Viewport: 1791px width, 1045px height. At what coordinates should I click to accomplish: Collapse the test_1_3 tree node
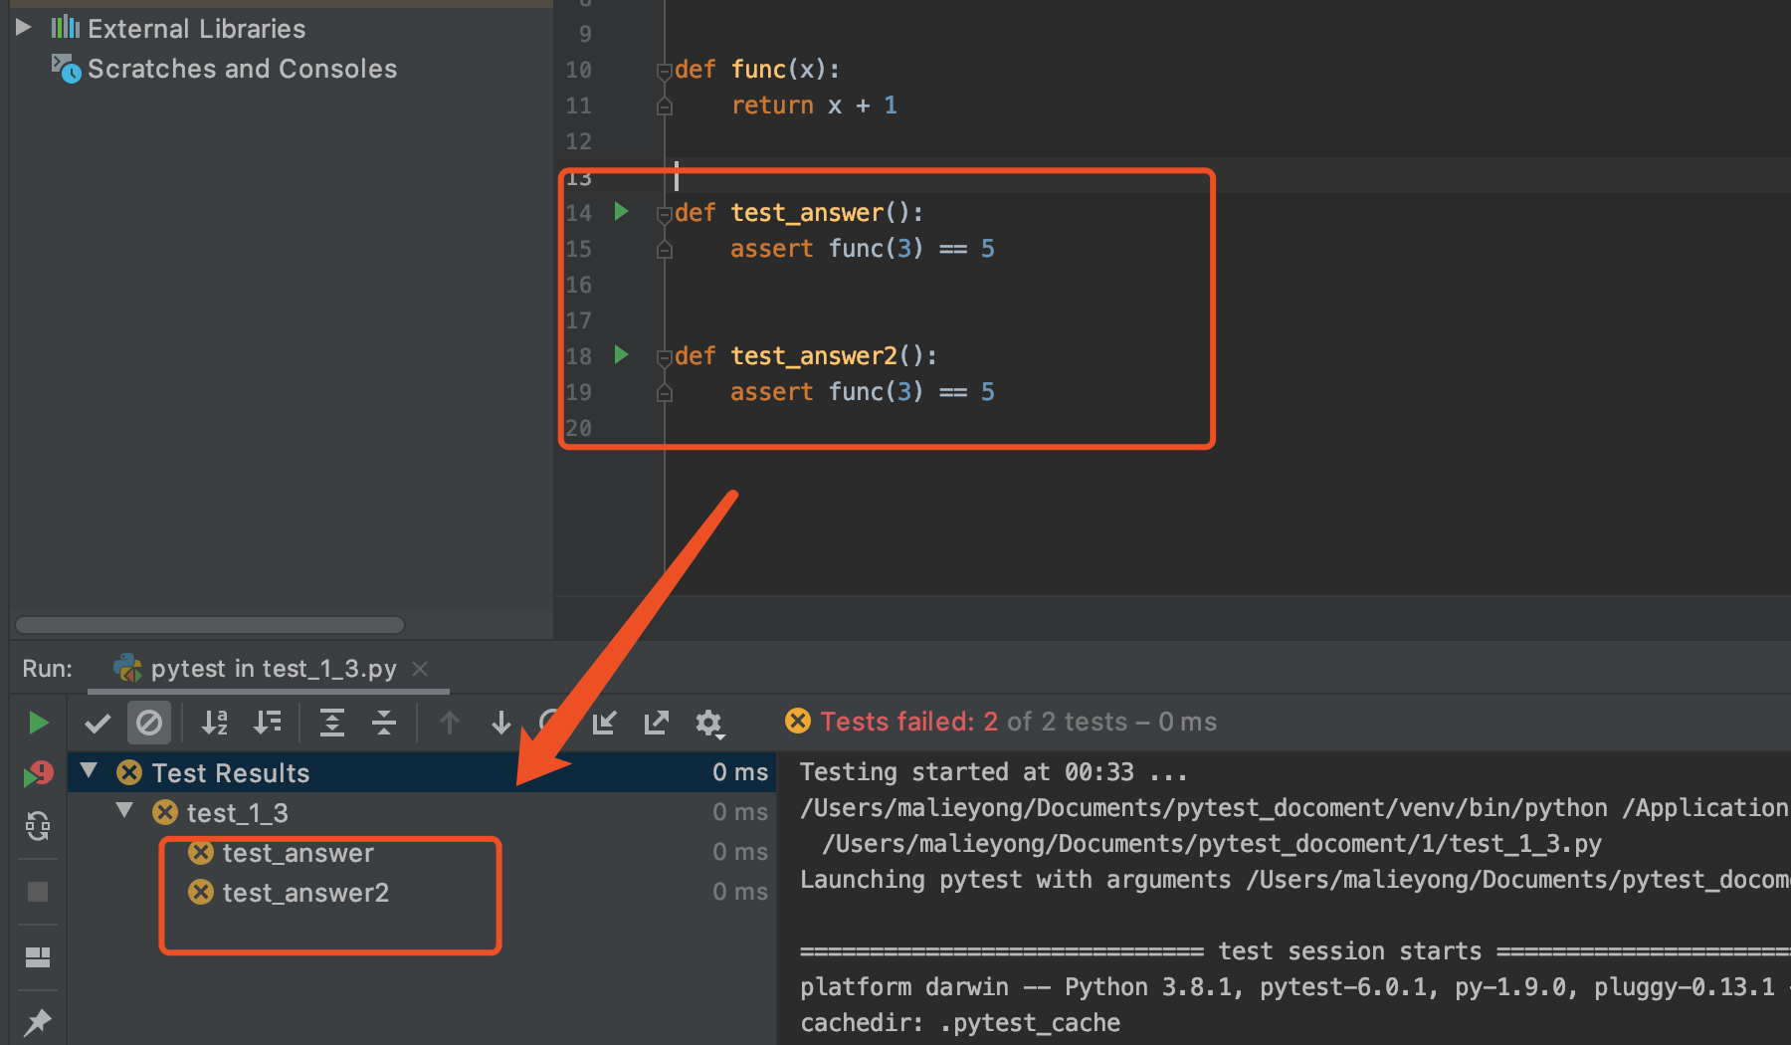coord(124,811)
